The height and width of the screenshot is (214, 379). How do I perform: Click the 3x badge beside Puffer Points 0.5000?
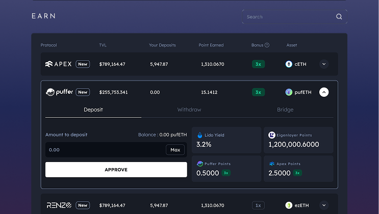[226, 173]
